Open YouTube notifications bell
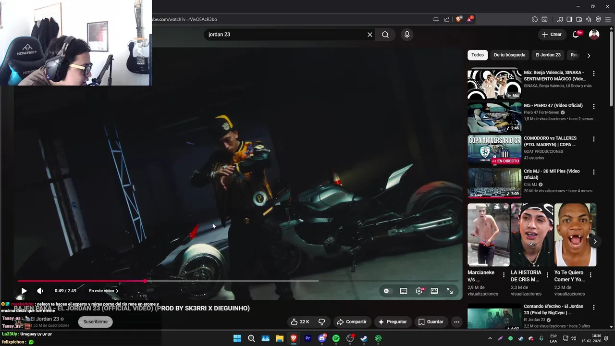The width and height of the screenshot is (615, 346). point(576,35)
